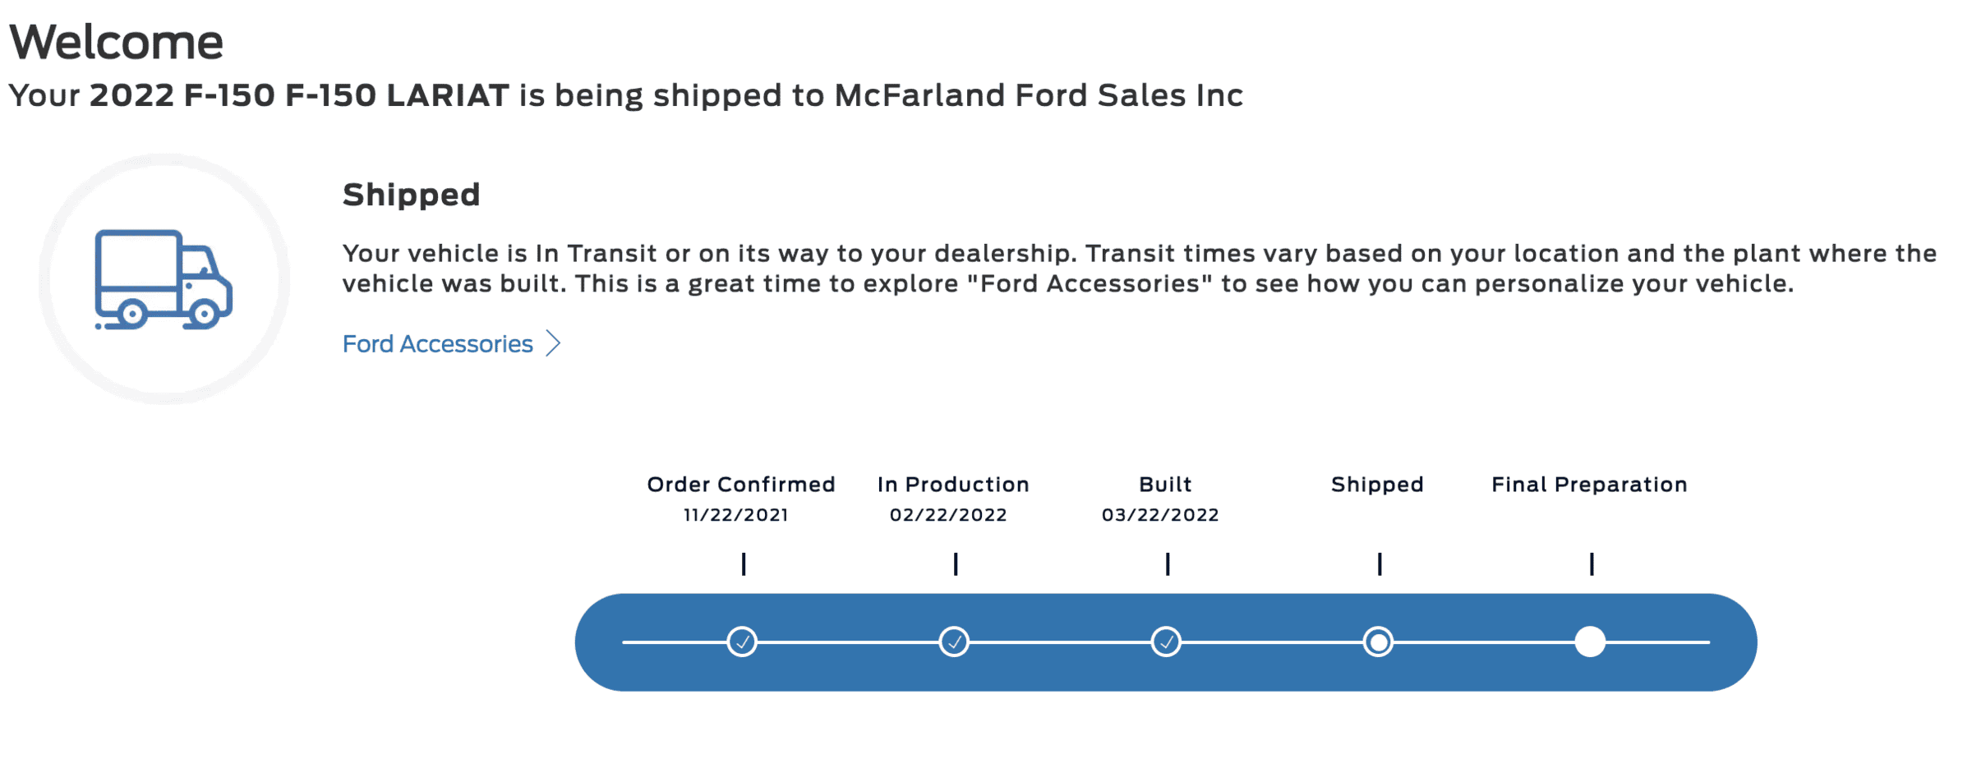Click the Final Preparation step label
The image size is (1972, 768).
click(x=1589, y=485)
